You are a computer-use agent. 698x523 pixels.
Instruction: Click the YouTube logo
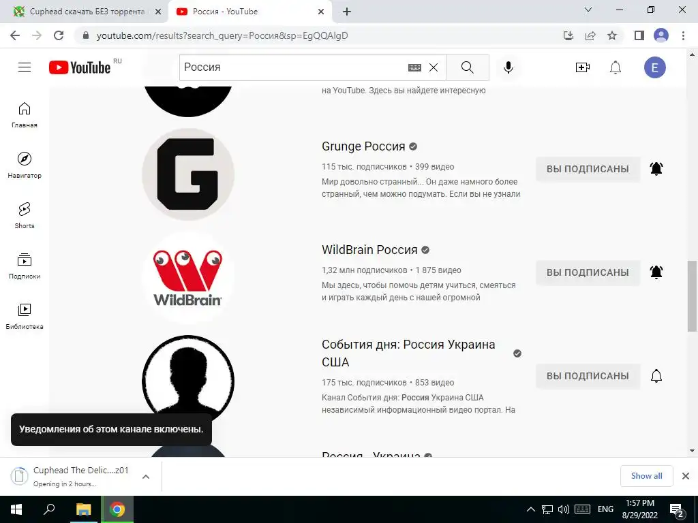80,67
